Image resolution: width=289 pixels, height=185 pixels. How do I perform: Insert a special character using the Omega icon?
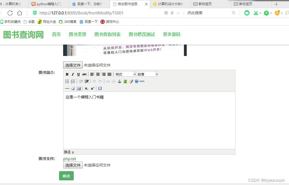pyautogui.click(x=100, y=88)
